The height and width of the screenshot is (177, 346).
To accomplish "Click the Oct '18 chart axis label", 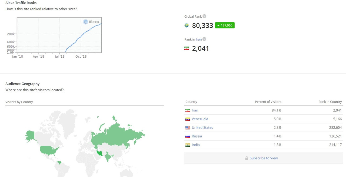I will point(81,57).
